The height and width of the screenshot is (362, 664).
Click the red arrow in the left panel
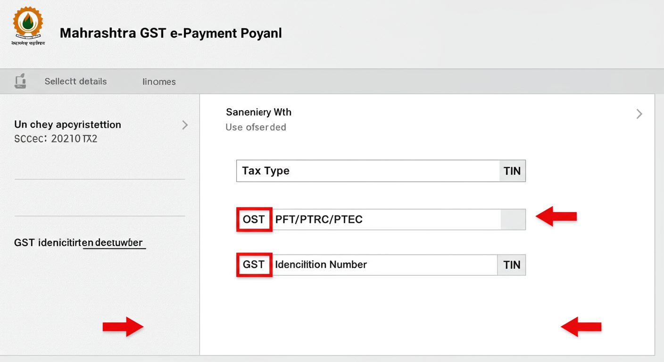(123, 327)
